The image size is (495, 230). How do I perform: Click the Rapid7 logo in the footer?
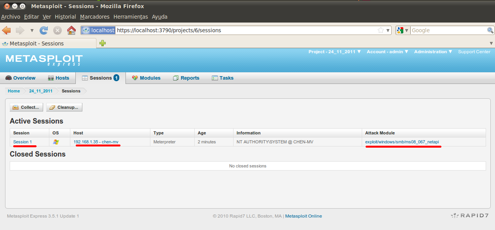[x=469, y=215]
